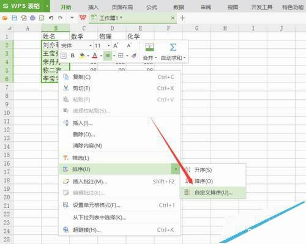Open the font size dropdown showing 11
The height and width of the screenshot is (244, 306).
tap(102, 45)
